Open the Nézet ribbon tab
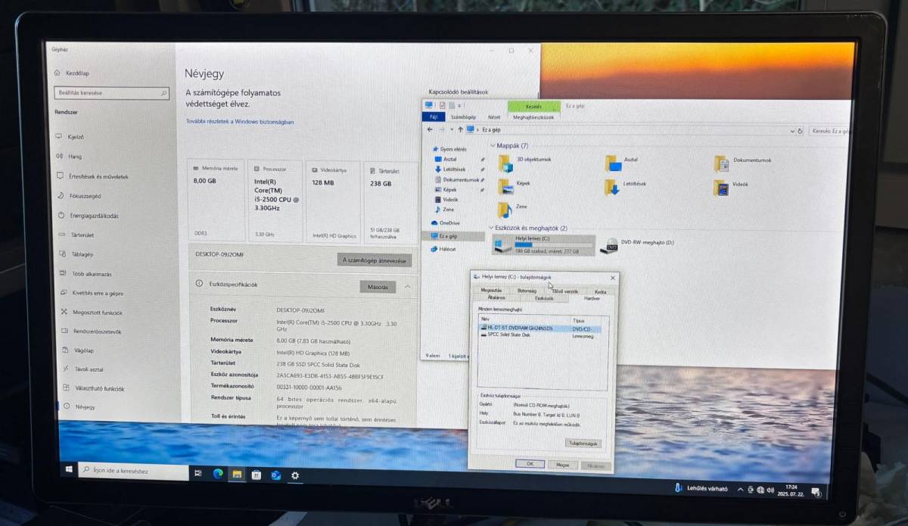 click(494, 117)
